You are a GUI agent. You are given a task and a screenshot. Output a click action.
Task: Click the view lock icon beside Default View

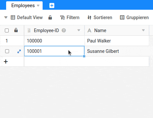coord(50,18)
